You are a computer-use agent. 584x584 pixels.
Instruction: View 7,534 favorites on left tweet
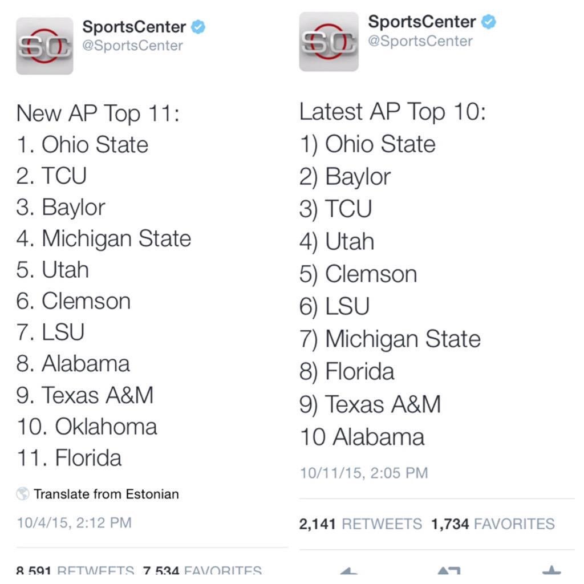202,570
